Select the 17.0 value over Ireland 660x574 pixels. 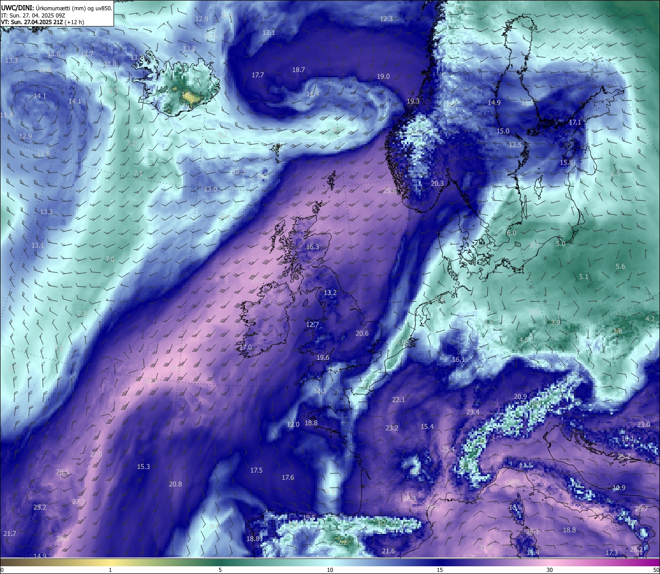click(x=245, y=347)
